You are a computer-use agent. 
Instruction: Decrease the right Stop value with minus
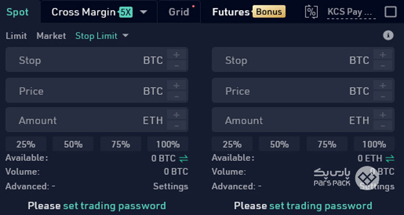point(382,66)
